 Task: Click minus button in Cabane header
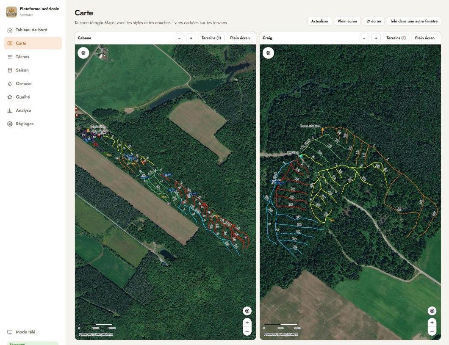(x=179, y=38)
